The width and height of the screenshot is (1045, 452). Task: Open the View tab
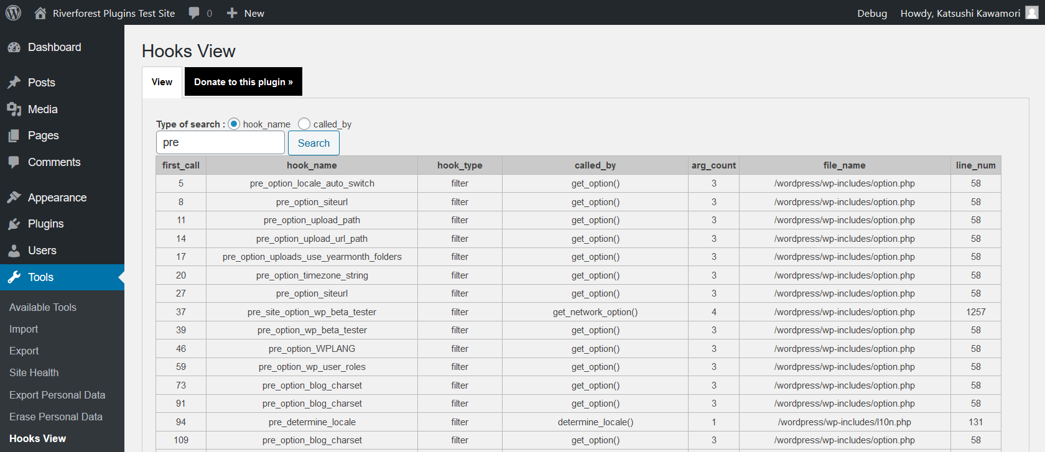(x=162, y=82)
